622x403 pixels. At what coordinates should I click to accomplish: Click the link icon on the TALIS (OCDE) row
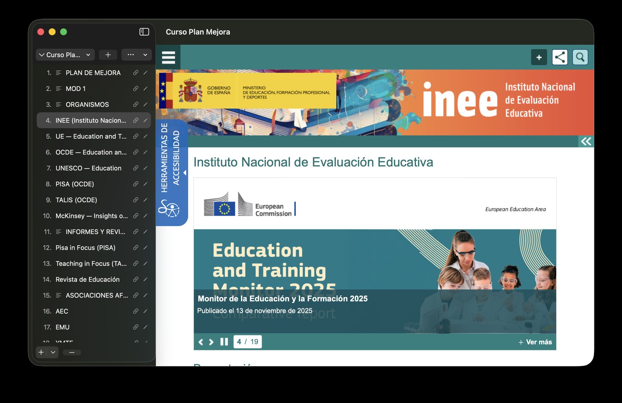136,200
